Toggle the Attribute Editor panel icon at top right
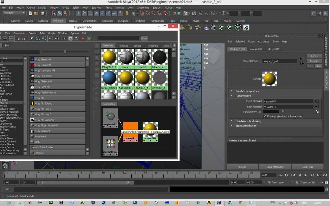 [x=313, y=14]
